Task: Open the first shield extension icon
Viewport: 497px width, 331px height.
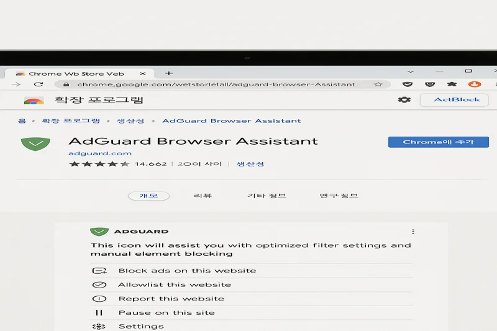Action: tap(408, 84)
